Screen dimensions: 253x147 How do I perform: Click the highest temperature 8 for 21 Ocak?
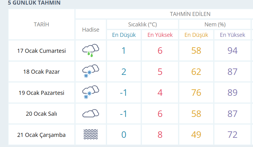coord(160,134)
